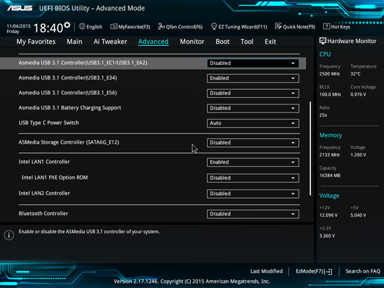Image resolution: width=384 pixels, height=288 pixels.
Task: Open USB3.1_EC1/USB3.1_EA2 controller dropdown
Action: tap(253, 63)
